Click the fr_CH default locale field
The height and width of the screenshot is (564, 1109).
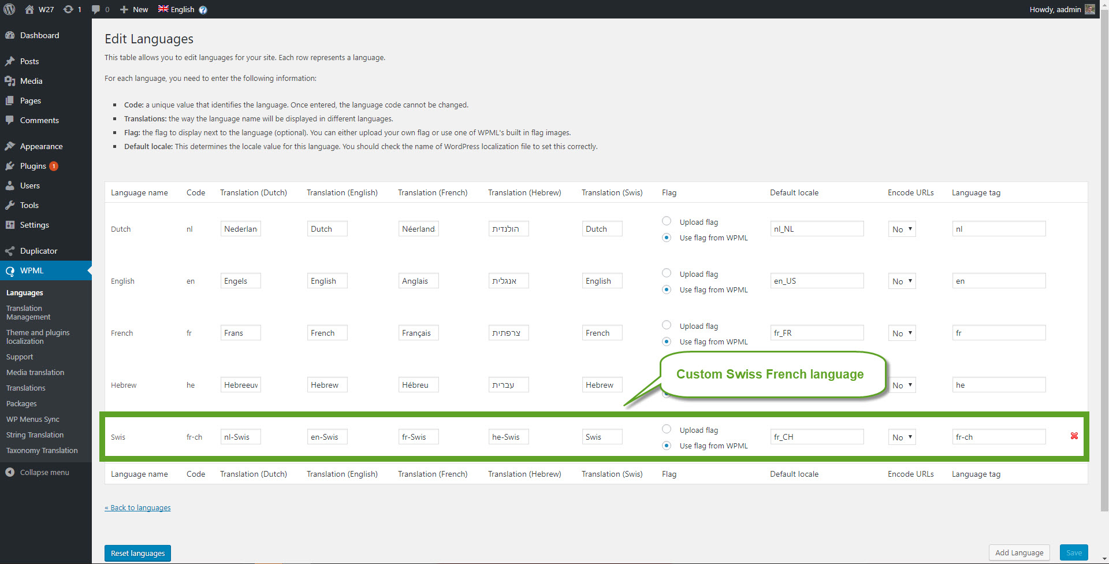tap(817, 437)
